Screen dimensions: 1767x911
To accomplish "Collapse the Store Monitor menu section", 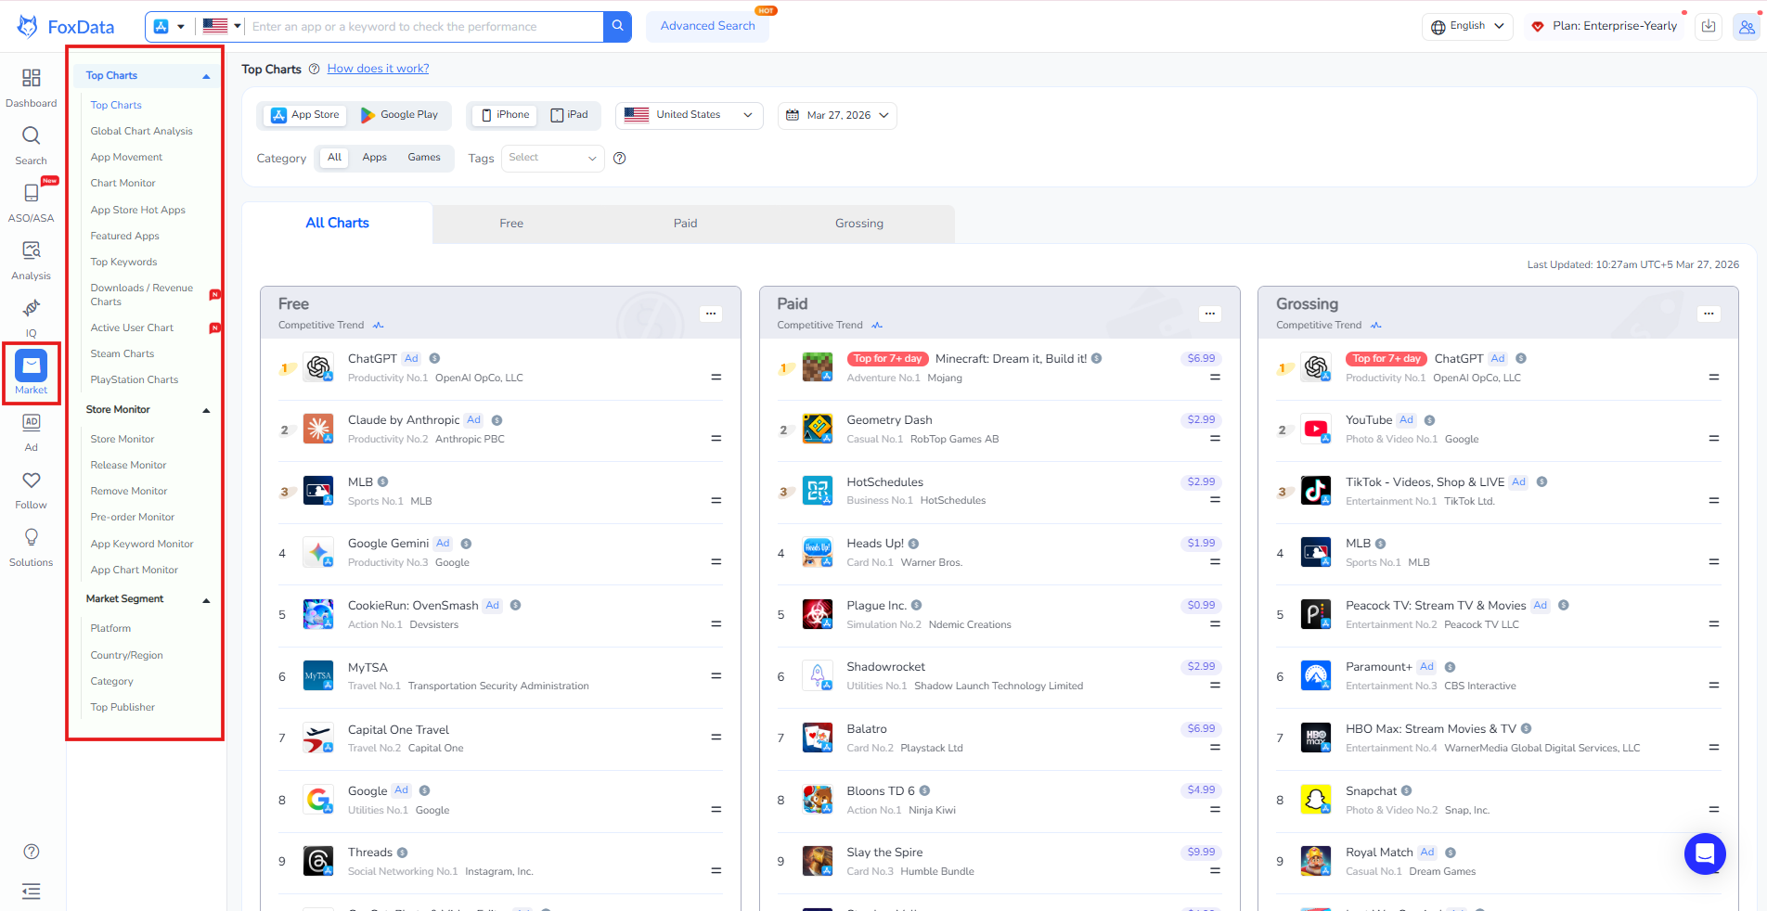I will [206, 410].
